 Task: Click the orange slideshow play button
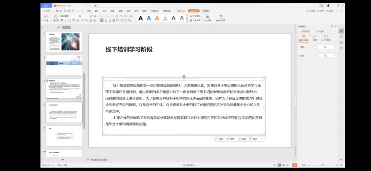(x=294, y=165)
